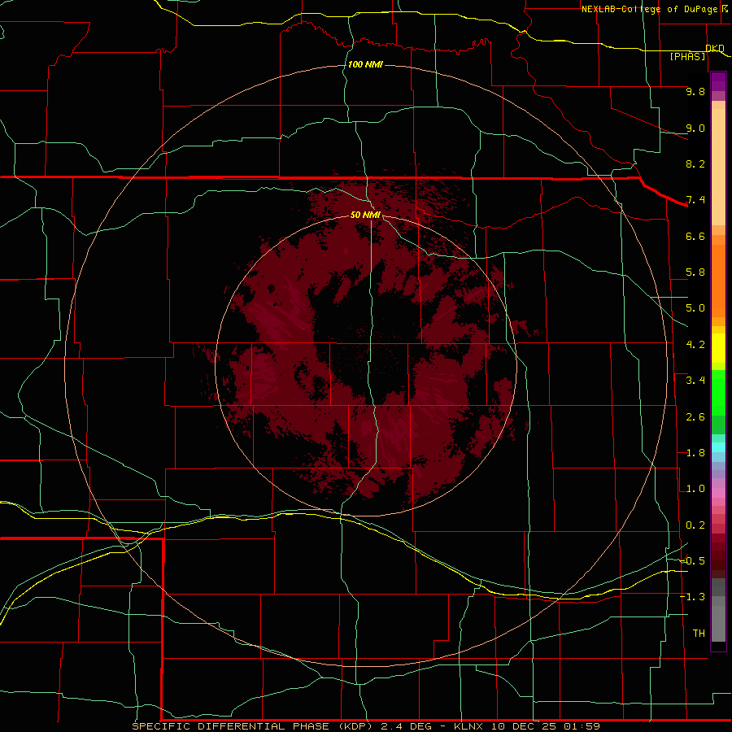Click the -0.5 scale value
732x732 pixels.
click(x=693, y=560)
